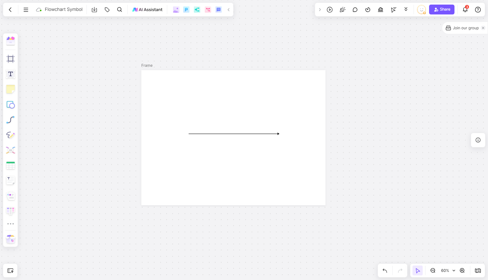The image size is (488, 280).
Task: Redo the last action
Action: click(400, 270)
